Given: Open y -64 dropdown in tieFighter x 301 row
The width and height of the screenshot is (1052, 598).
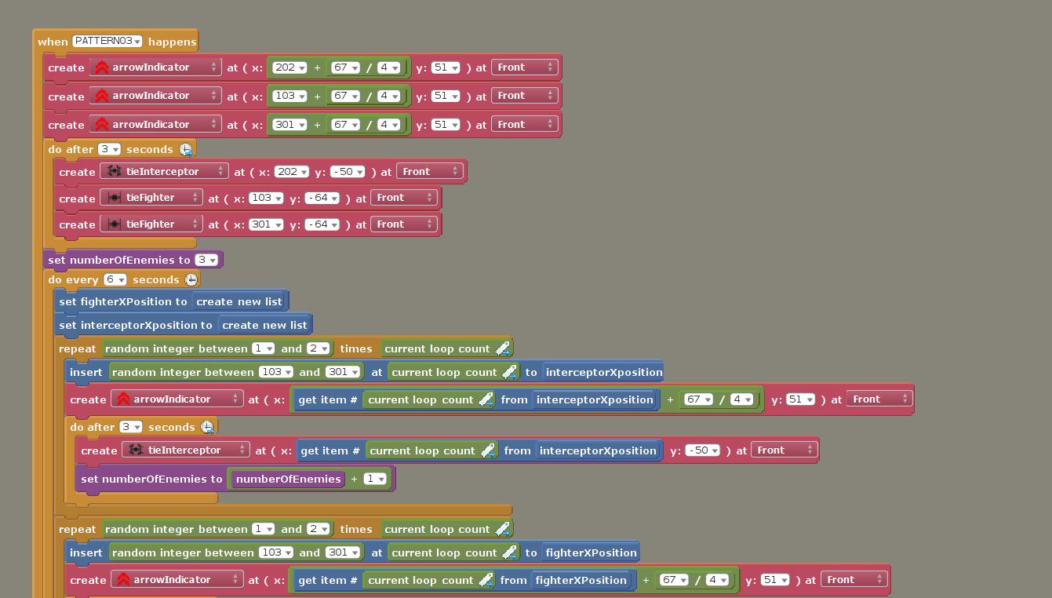Looking at the screenshot, I should click(x=322, y=224).
